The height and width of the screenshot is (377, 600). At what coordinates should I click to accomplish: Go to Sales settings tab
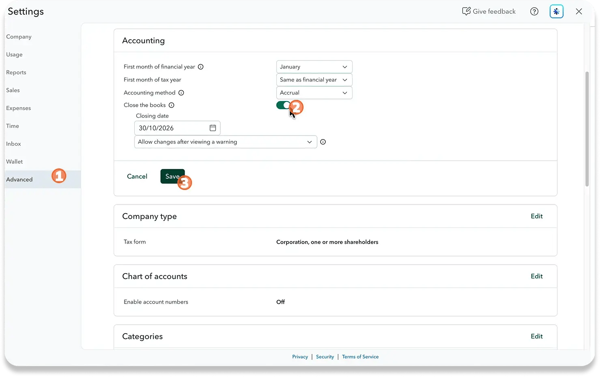(x=13, y=90)
